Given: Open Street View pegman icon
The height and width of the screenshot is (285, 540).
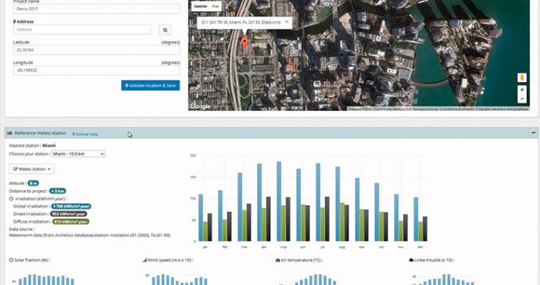Looking at the screenshot, I should pos(522,78).
